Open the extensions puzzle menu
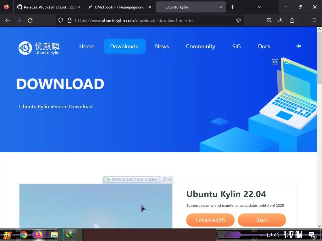Image resolution: width=322 pixels, height=241 pixels. point(292,20)
